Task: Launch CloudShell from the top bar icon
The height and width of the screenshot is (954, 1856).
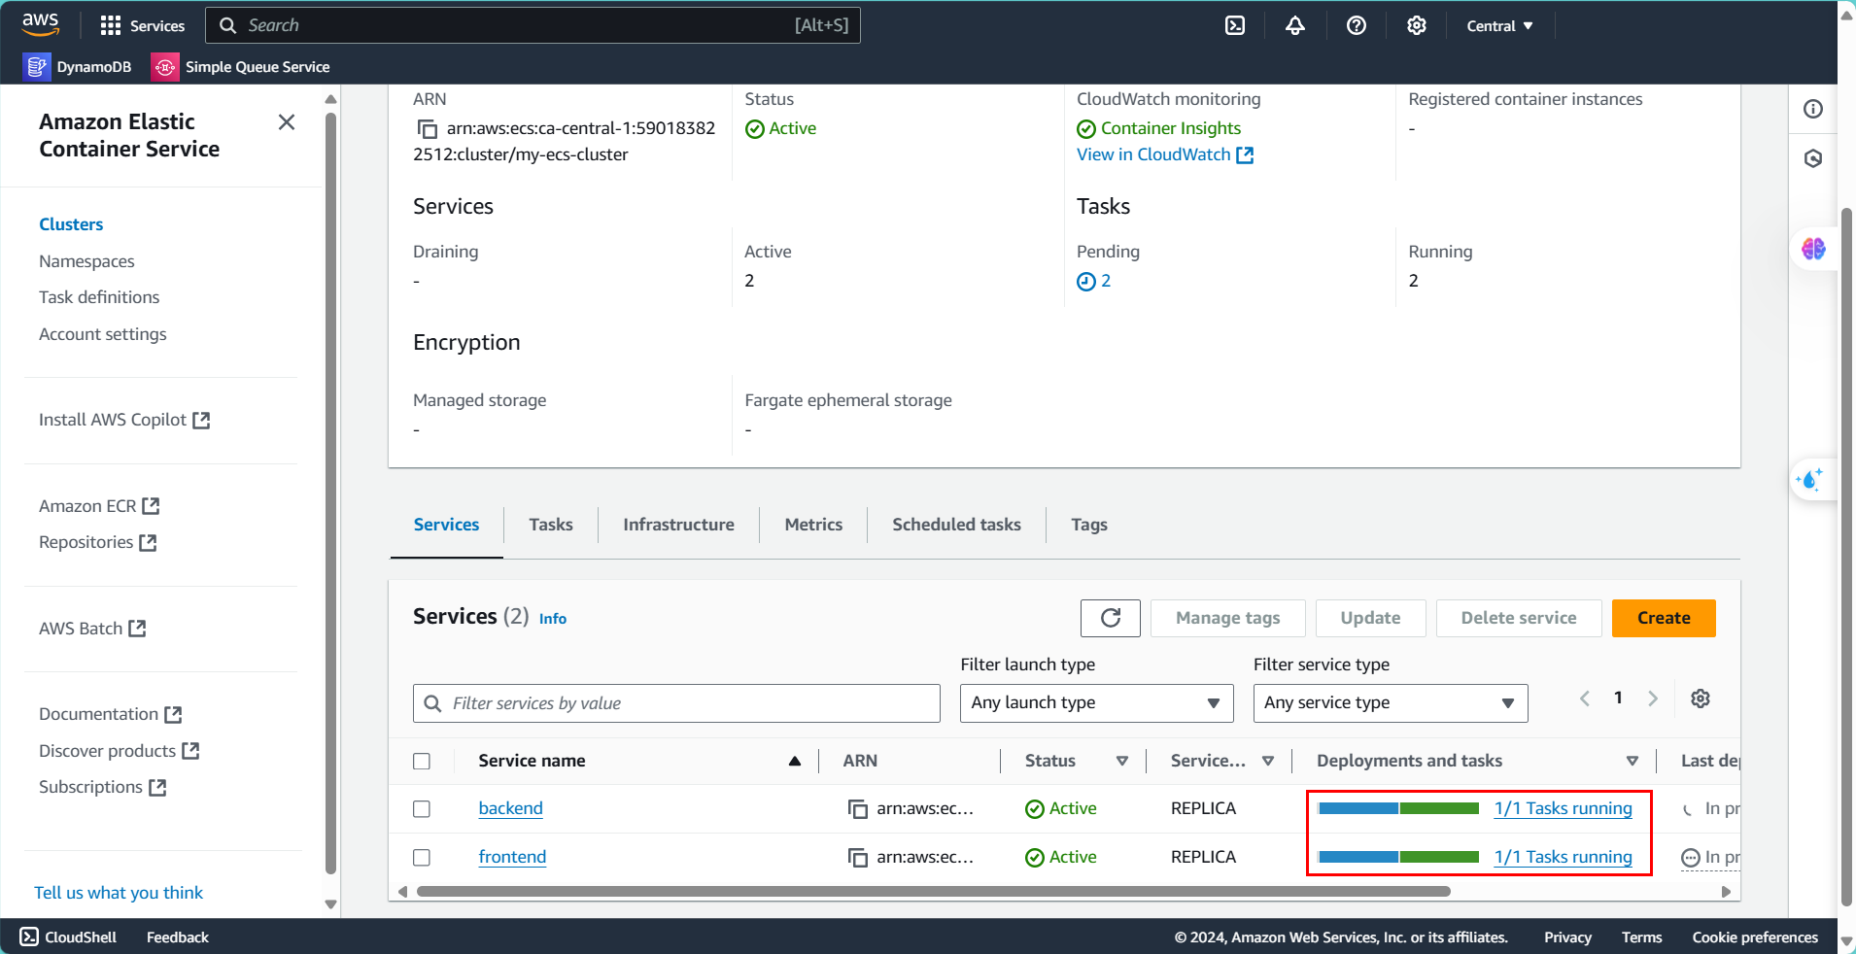Action: (x=1235, y=25)
